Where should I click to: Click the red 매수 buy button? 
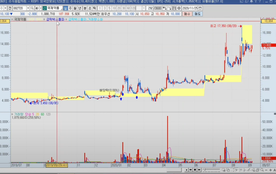(187, 14)
